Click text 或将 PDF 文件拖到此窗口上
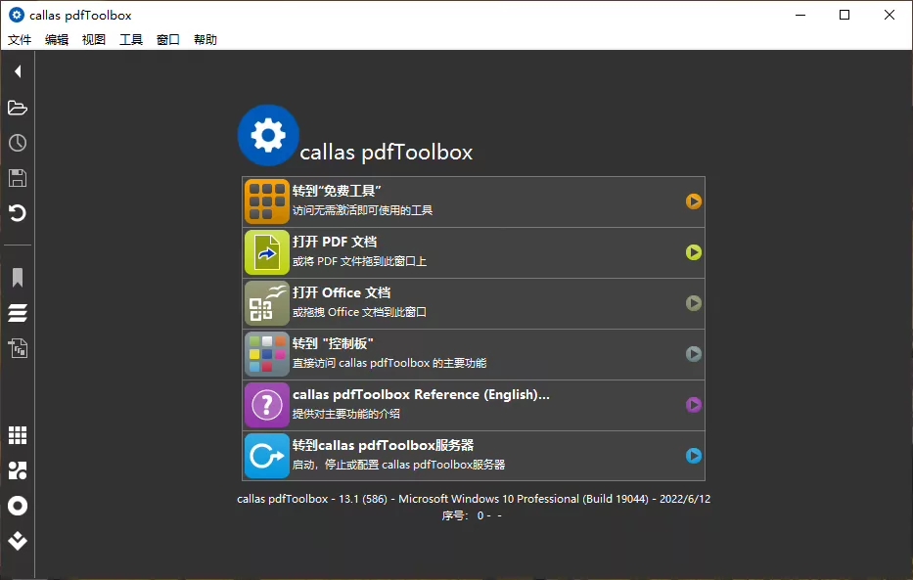 (x=359, y=261)
